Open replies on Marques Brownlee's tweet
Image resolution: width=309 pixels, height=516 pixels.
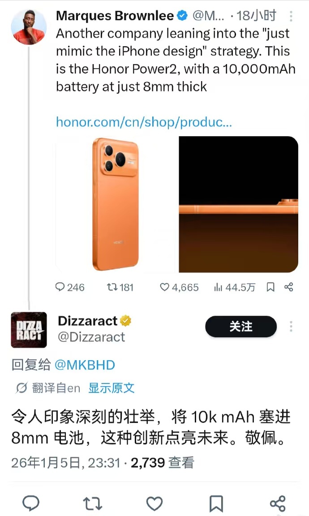point(70,287)
